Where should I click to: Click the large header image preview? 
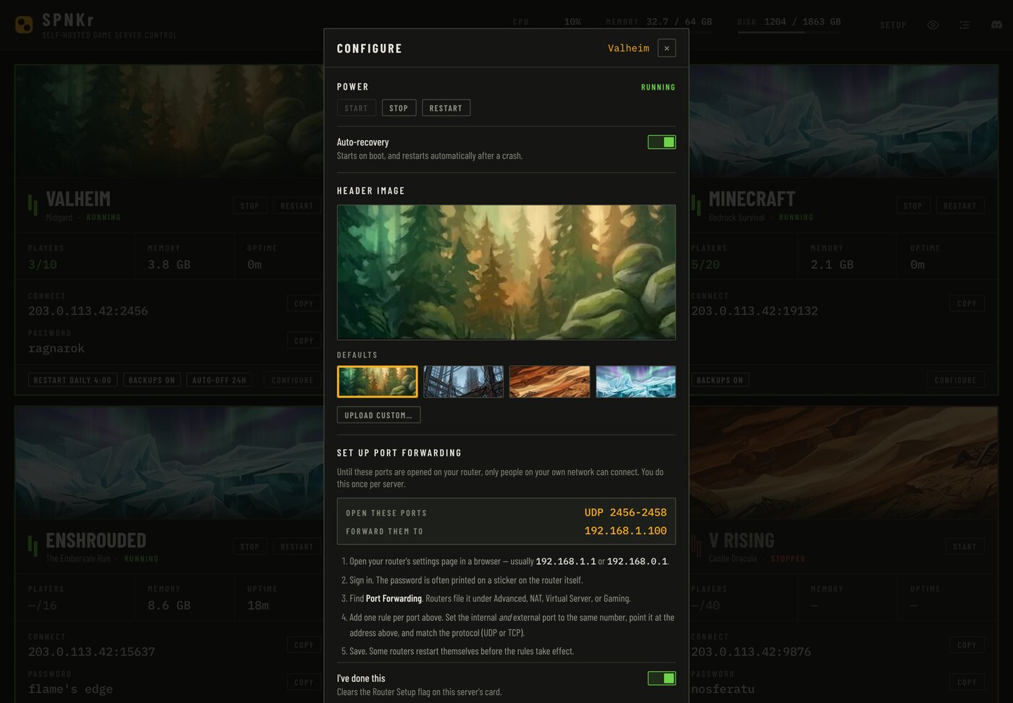[x=506, y=272]
